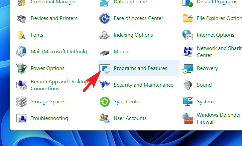242x146 pixels.
Task: Launch the Troubleshooting link
Action: (x=49, y=118)
